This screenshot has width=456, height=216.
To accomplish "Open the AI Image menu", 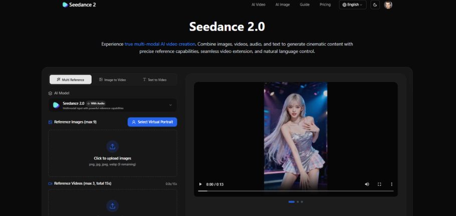I will [283, 4].
